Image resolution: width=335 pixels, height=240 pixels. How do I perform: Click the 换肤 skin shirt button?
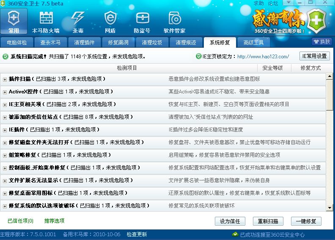point(322,41)
